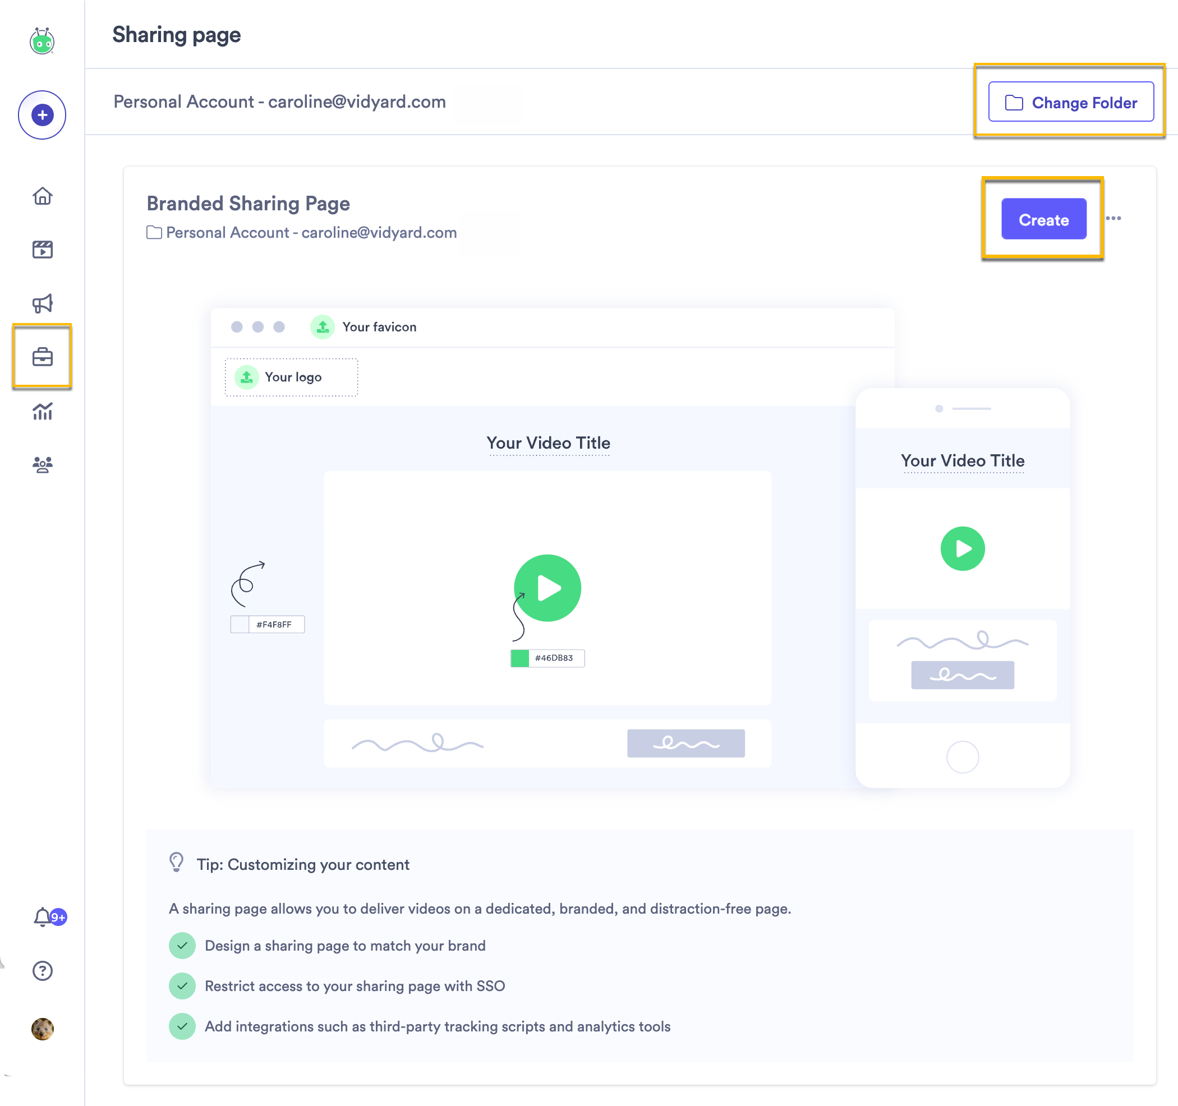Click the Create button
Screen dimensions: 1178x1106
pos(1043,219)
